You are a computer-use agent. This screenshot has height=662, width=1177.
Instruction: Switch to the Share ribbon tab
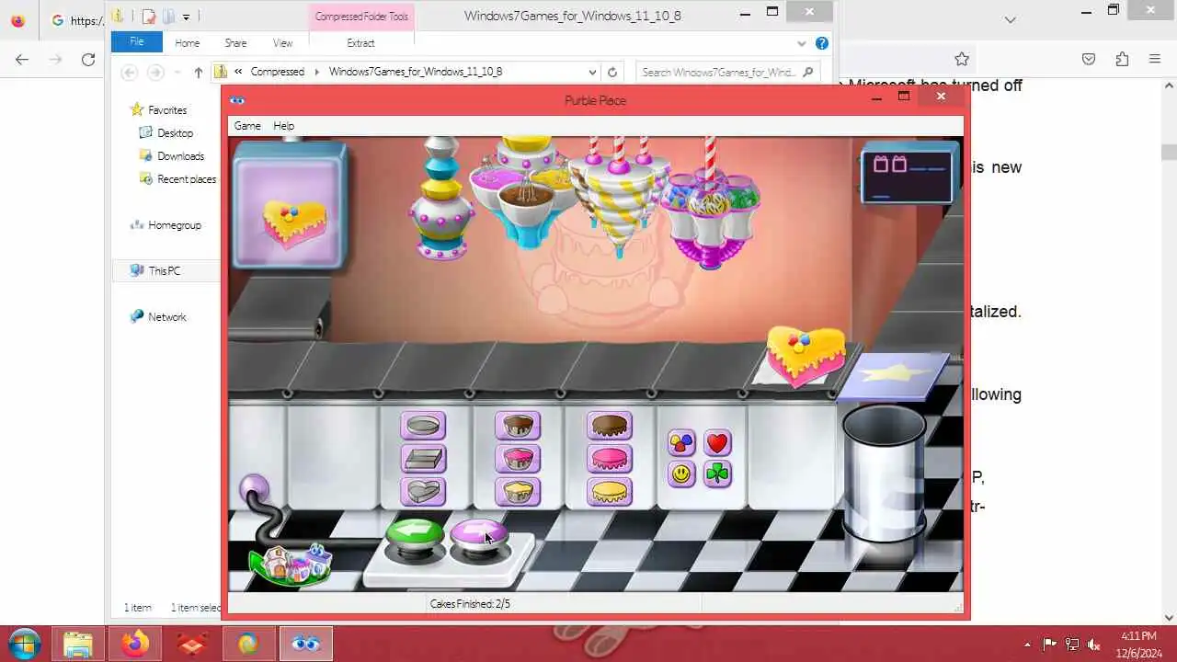click(x=235, y=43)
